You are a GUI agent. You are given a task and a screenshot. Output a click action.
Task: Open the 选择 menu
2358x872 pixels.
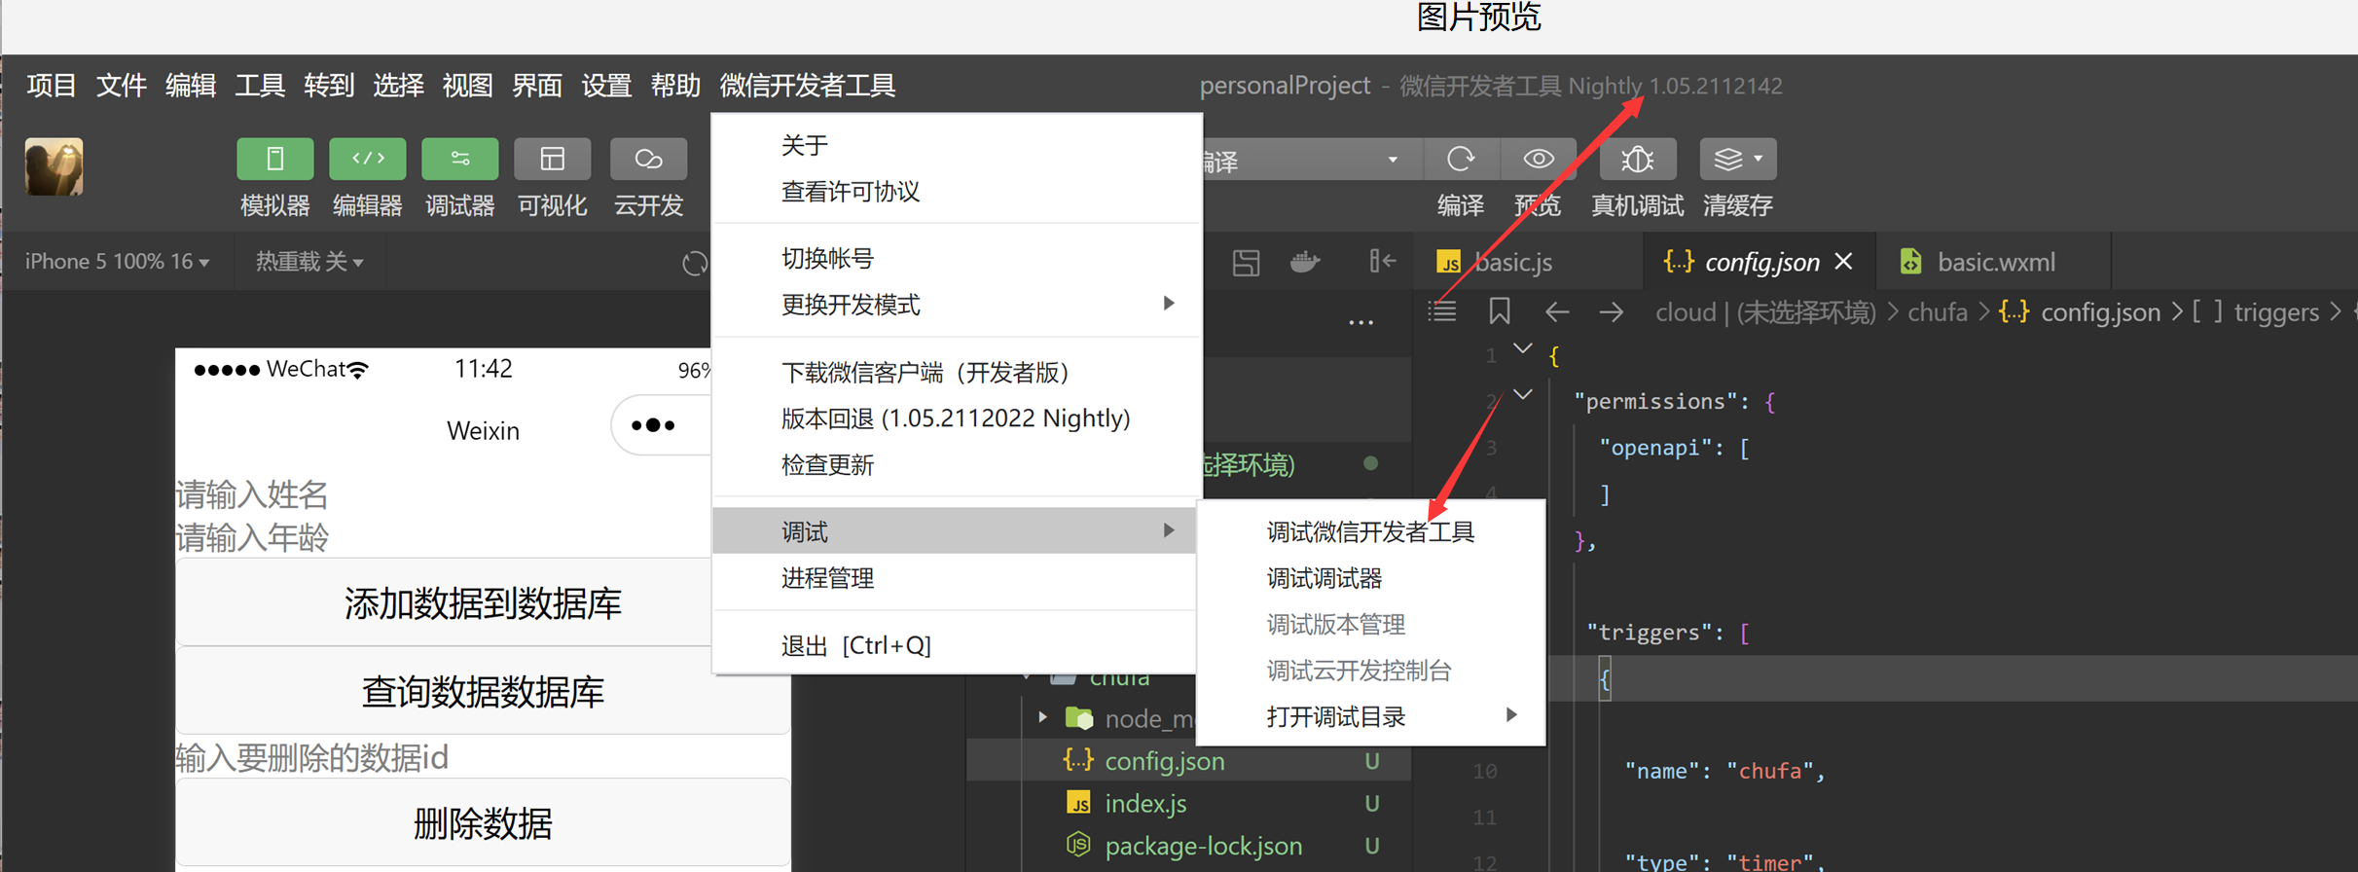click(x=398, y=86)
